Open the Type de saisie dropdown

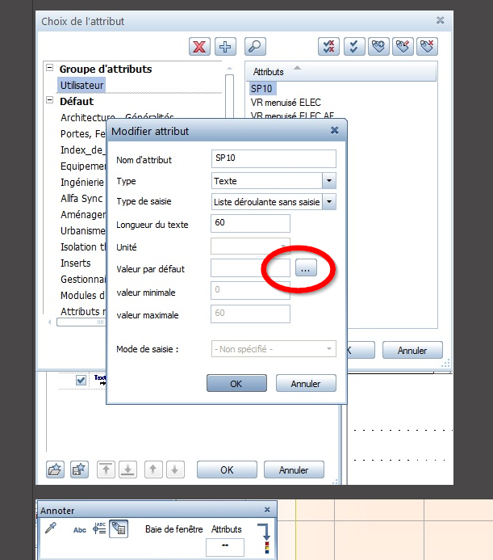tap(329, 202)
